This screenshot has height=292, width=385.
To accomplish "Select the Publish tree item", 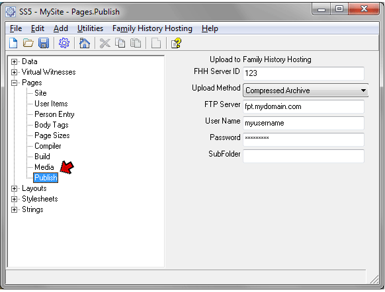I will (x=46, y=178).
